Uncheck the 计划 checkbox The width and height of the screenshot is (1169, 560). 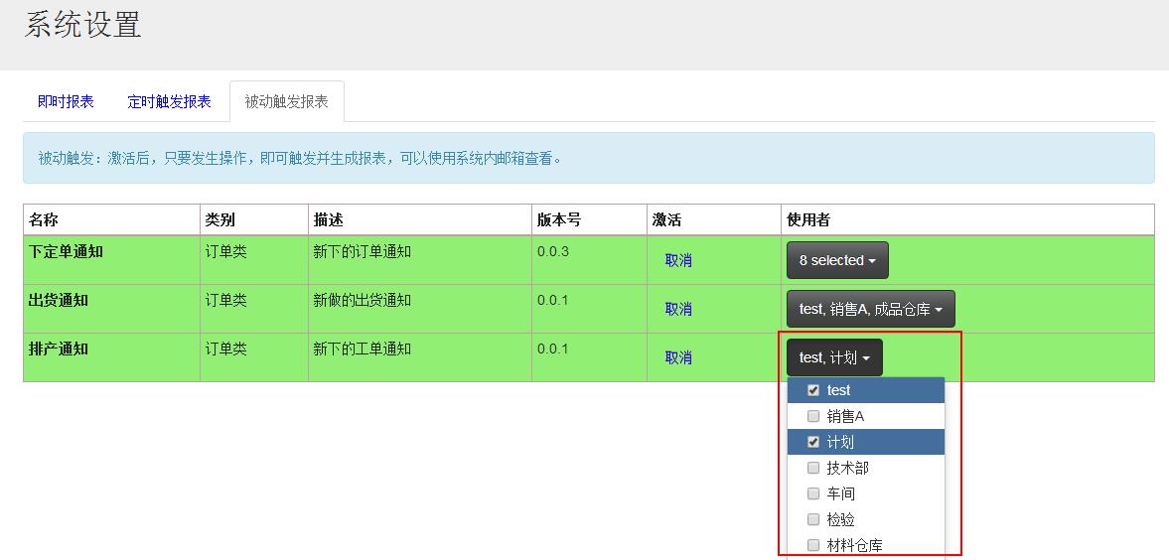click(813, 443)
